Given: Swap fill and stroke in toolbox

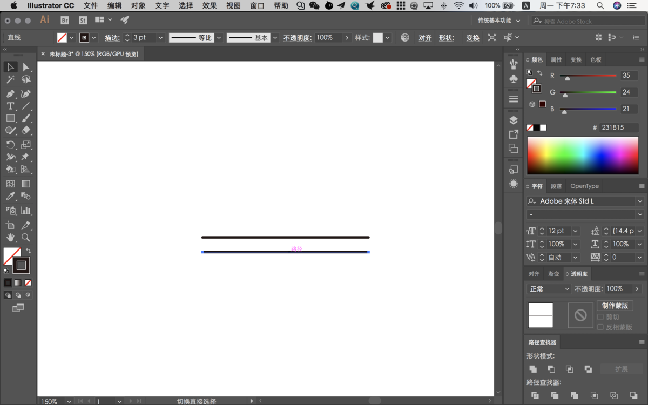Looking at the screenshot, I should tap(28, 251).
